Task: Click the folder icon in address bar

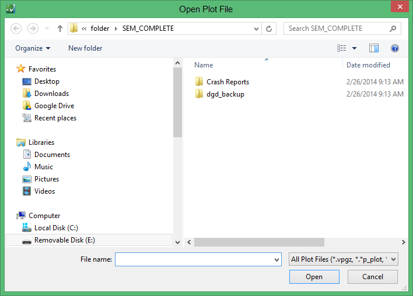Action: pos(73,28)
